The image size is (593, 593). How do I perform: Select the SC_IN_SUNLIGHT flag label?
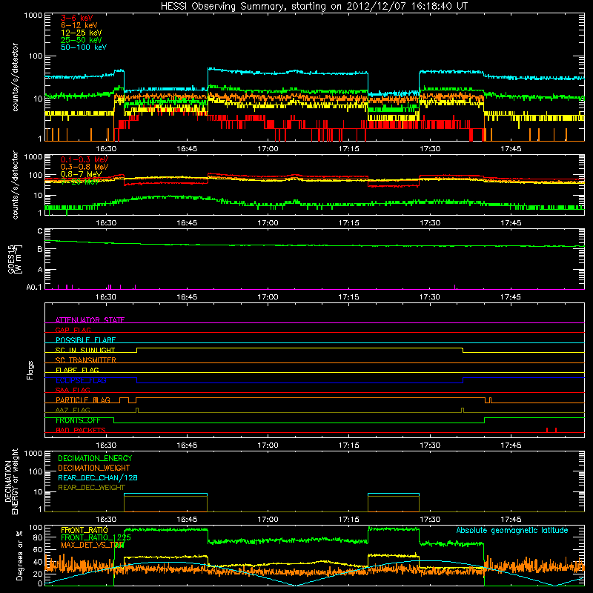coord(85,350)
